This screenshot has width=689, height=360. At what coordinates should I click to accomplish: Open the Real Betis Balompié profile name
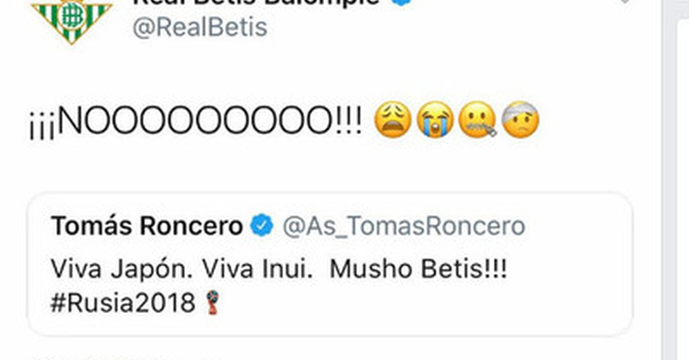pos(256,2)
